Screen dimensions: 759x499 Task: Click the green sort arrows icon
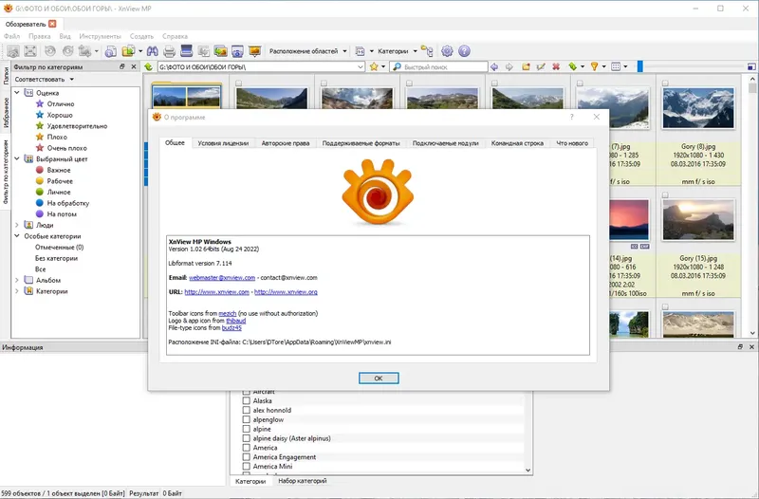tap(573, 66)
